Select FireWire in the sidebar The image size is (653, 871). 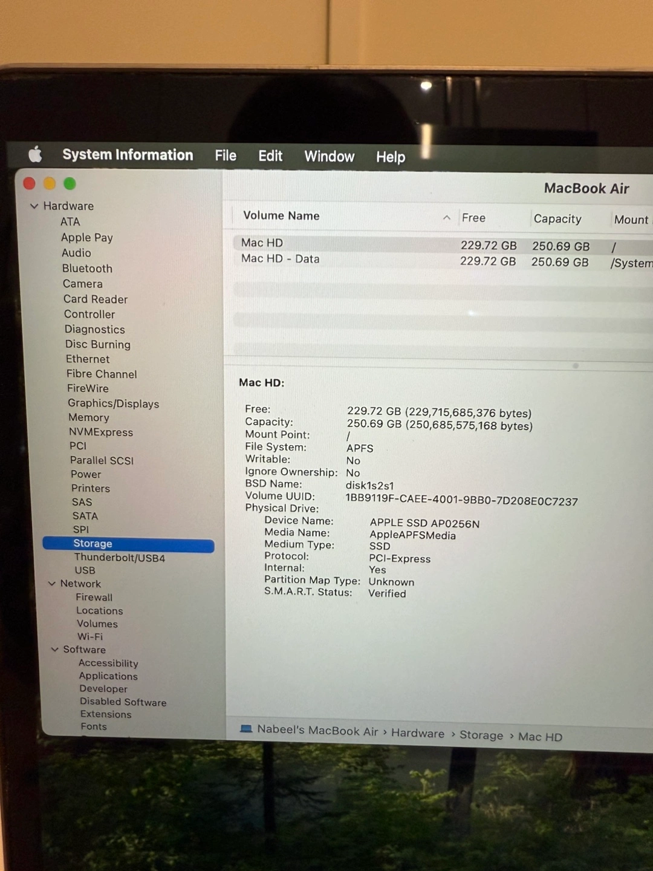click(x=88, y=388)
